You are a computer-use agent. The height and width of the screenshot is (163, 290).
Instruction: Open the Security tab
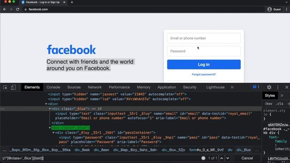coord(189,87)
